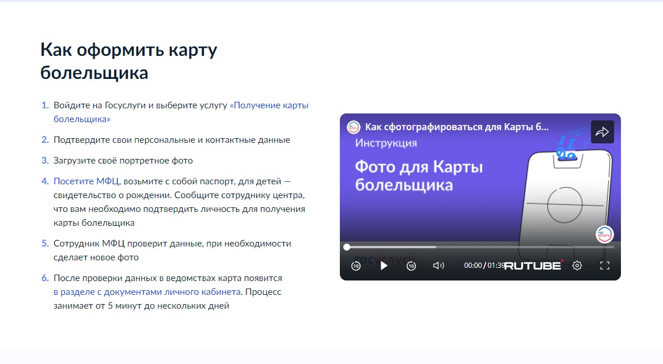Click step Подтвердите свои персональные и контактные данные
The image size is (663, 364).
coord(172,139)
